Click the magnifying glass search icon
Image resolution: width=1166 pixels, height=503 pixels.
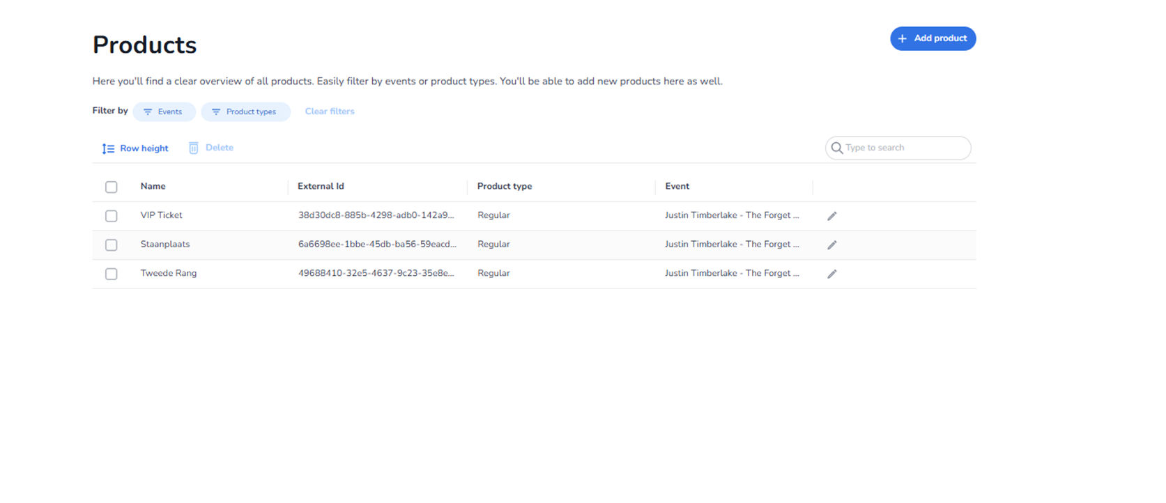(x=837, y=148)
